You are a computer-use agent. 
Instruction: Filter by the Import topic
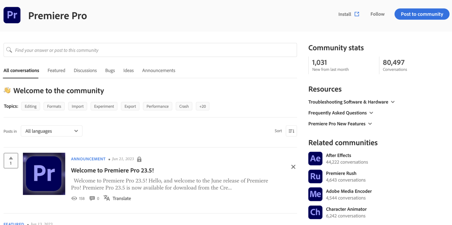tap(77, 106)
